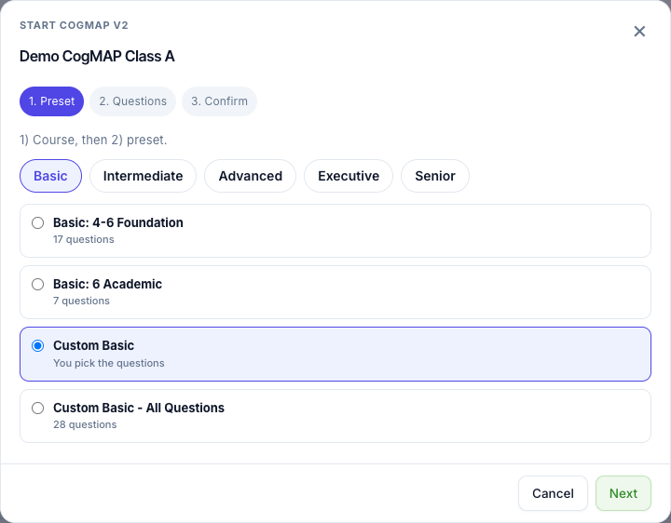The image size is (671, 523).
Task: Click 'You pick the questions' description
Action: pyautogui.click(x=109, y=363)
